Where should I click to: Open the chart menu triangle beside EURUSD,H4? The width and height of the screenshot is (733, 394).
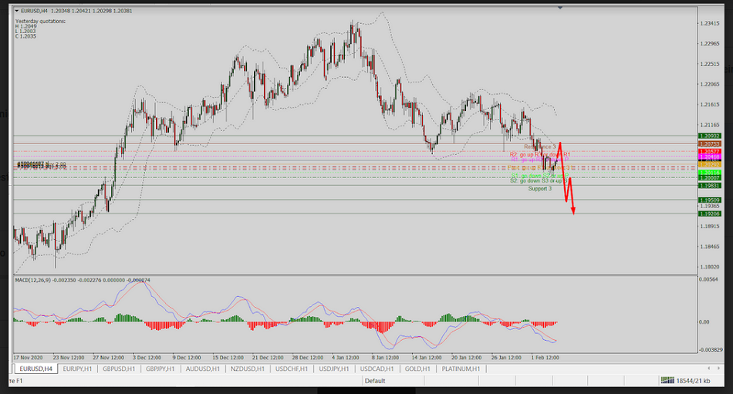(17, 11)
